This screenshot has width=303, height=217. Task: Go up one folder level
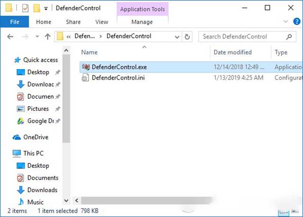(48, 36)
